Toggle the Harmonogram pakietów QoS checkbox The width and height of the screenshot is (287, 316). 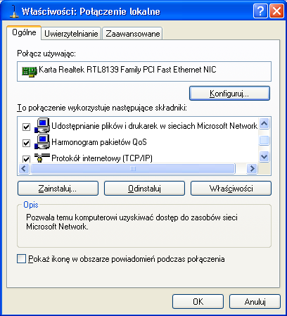[26, 143]
